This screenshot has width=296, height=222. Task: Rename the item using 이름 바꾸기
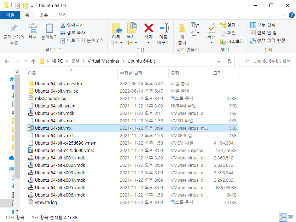pos(163,34)
